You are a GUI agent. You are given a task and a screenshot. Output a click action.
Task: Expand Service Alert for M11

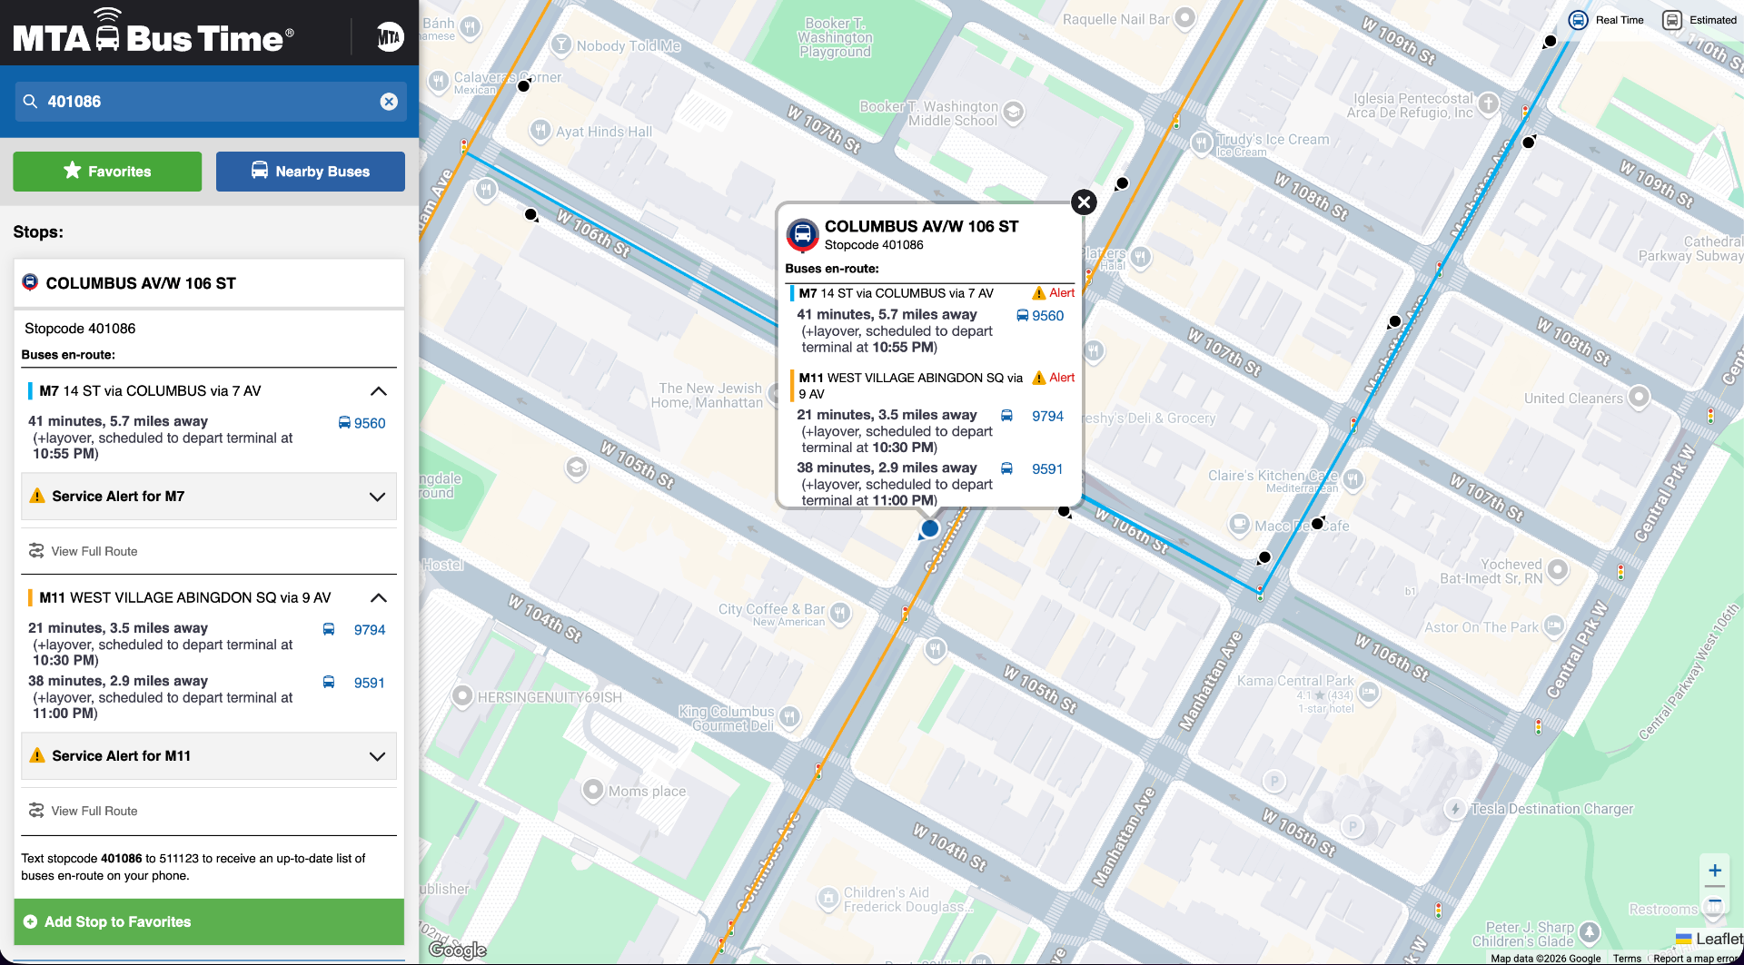pos(209,756)
